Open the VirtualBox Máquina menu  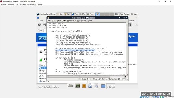(11, 4)
